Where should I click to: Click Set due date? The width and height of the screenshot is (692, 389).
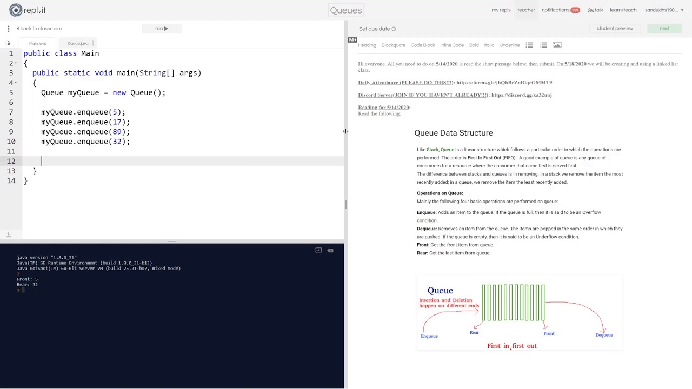point(374,29)
